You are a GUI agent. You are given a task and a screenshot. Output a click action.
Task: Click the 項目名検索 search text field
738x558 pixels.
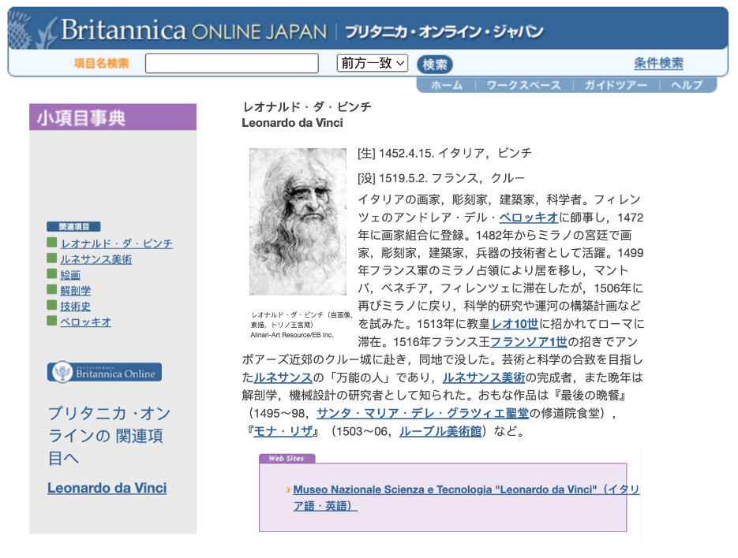pyautogui.click(x=231, y=63)
